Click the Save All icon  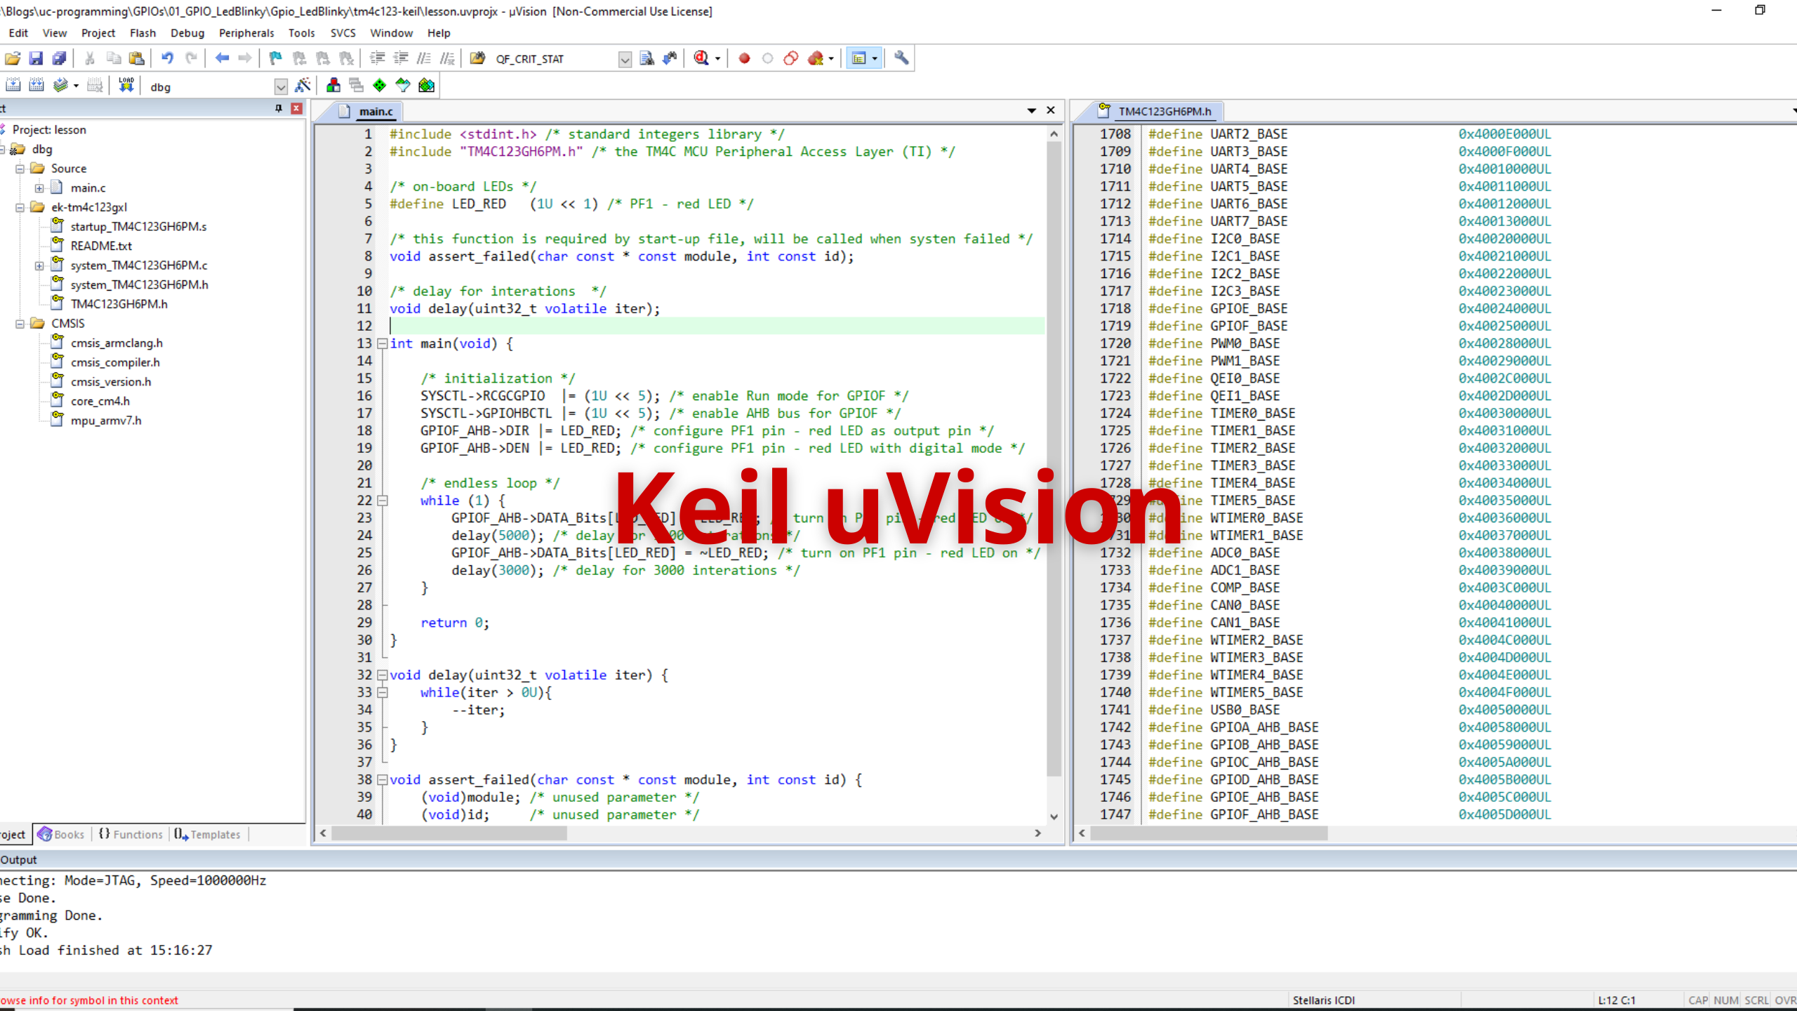coord(60,58)
